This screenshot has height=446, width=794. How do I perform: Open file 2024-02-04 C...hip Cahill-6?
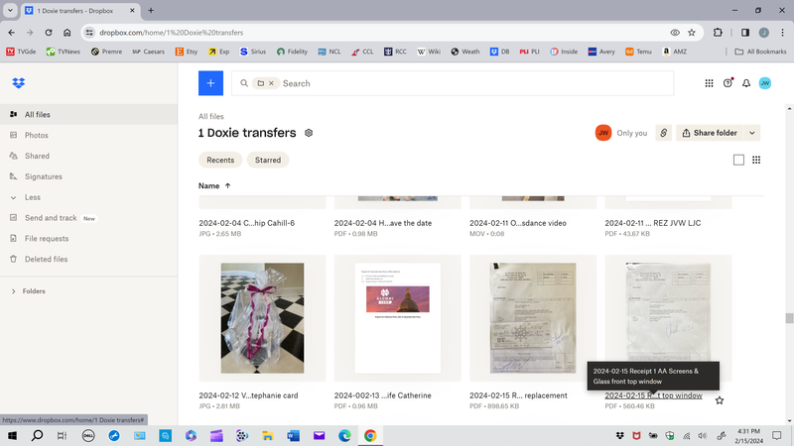click(x=246, y=223)
